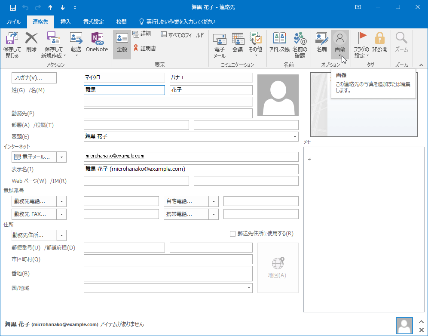The height and width of the screenshot is (336, 428).
Task: Click the Check Names icon
Action: (x=300, y=45)
